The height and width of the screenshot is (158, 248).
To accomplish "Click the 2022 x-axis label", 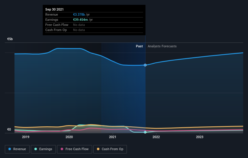I will tap(156, 137).
